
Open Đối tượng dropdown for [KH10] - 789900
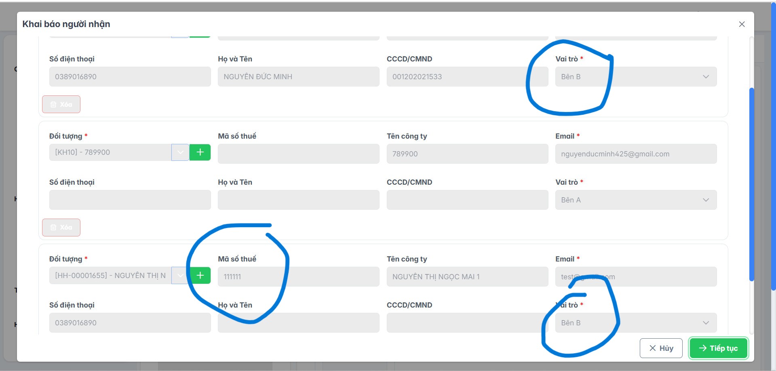coord(180,152)
